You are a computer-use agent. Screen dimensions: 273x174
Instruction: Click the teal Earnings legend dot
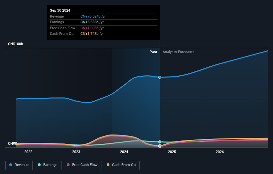pyautogui.click(x=39, y=165)
